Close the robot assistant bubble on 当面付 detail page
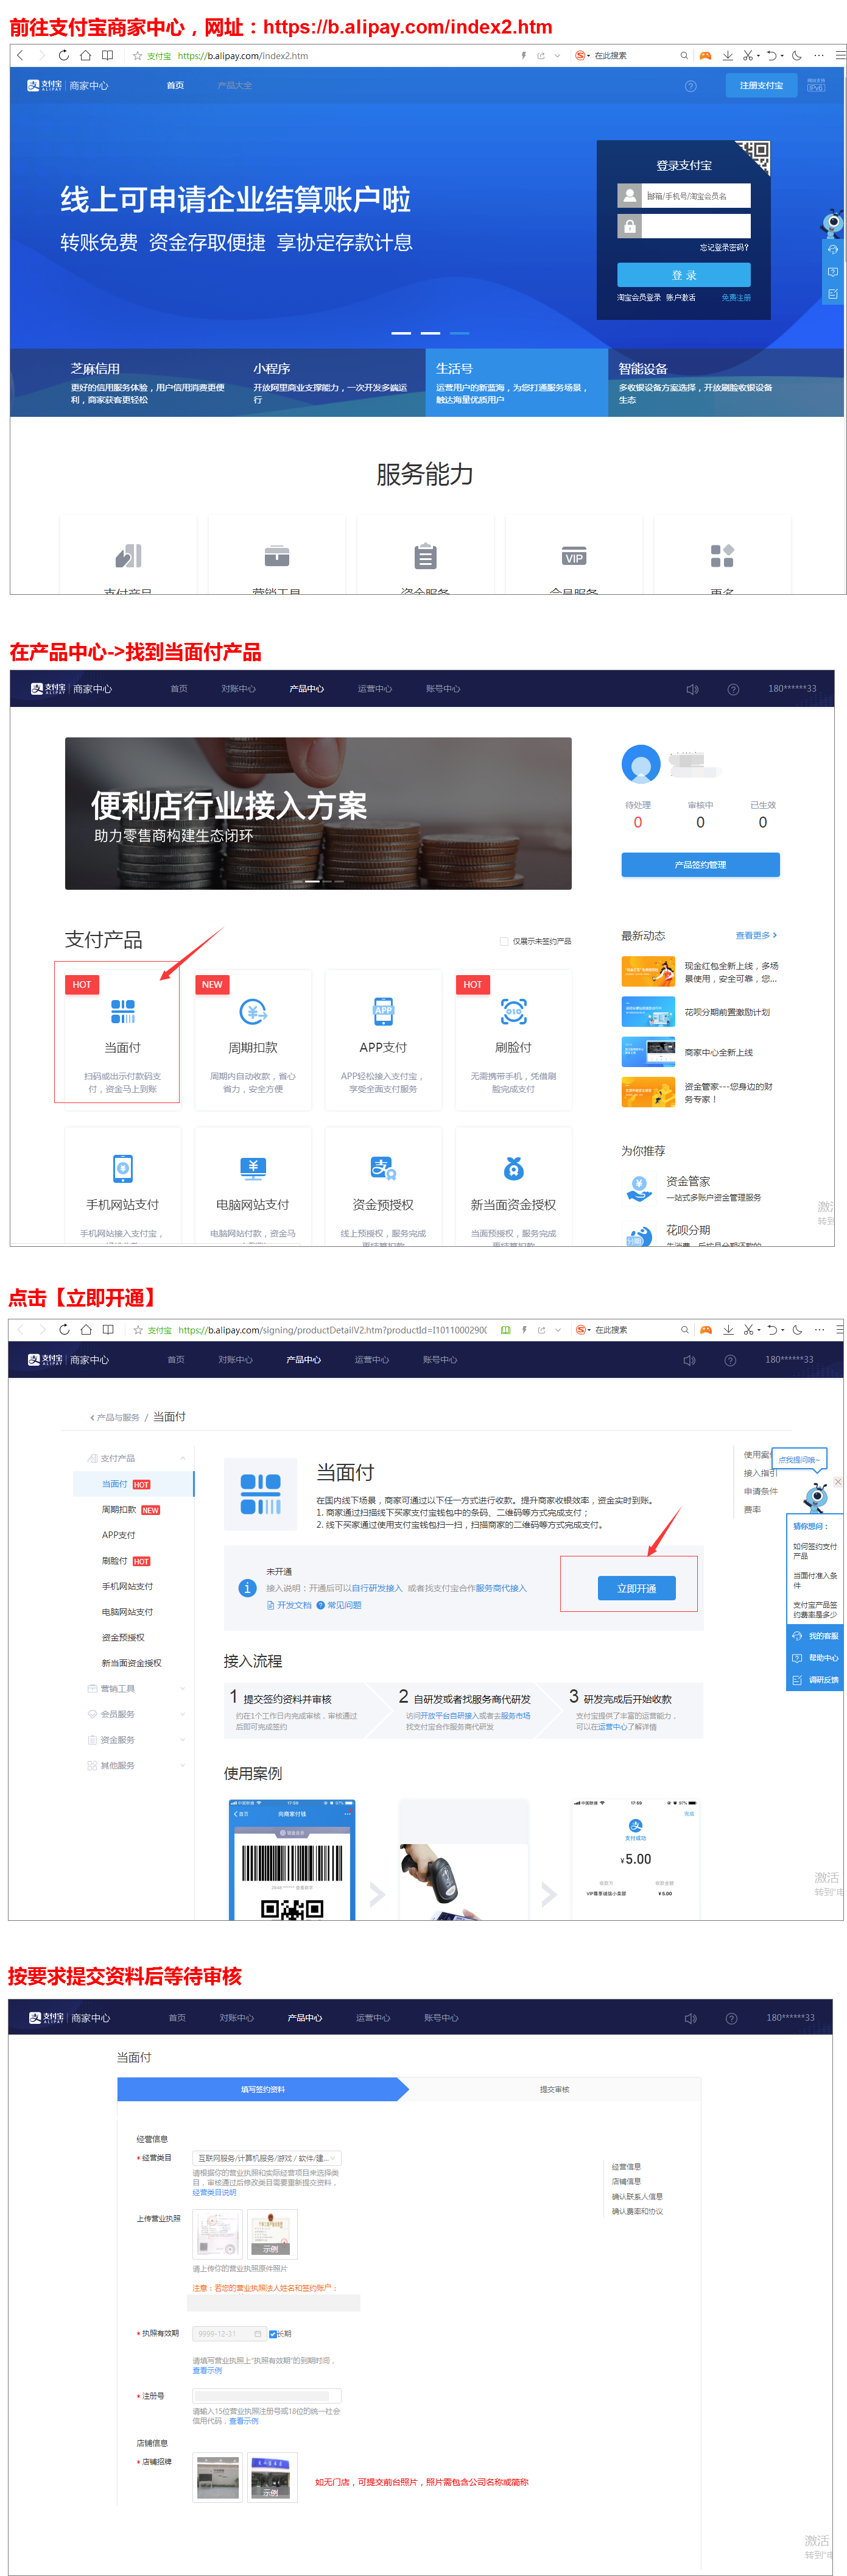 [838, 1481]
